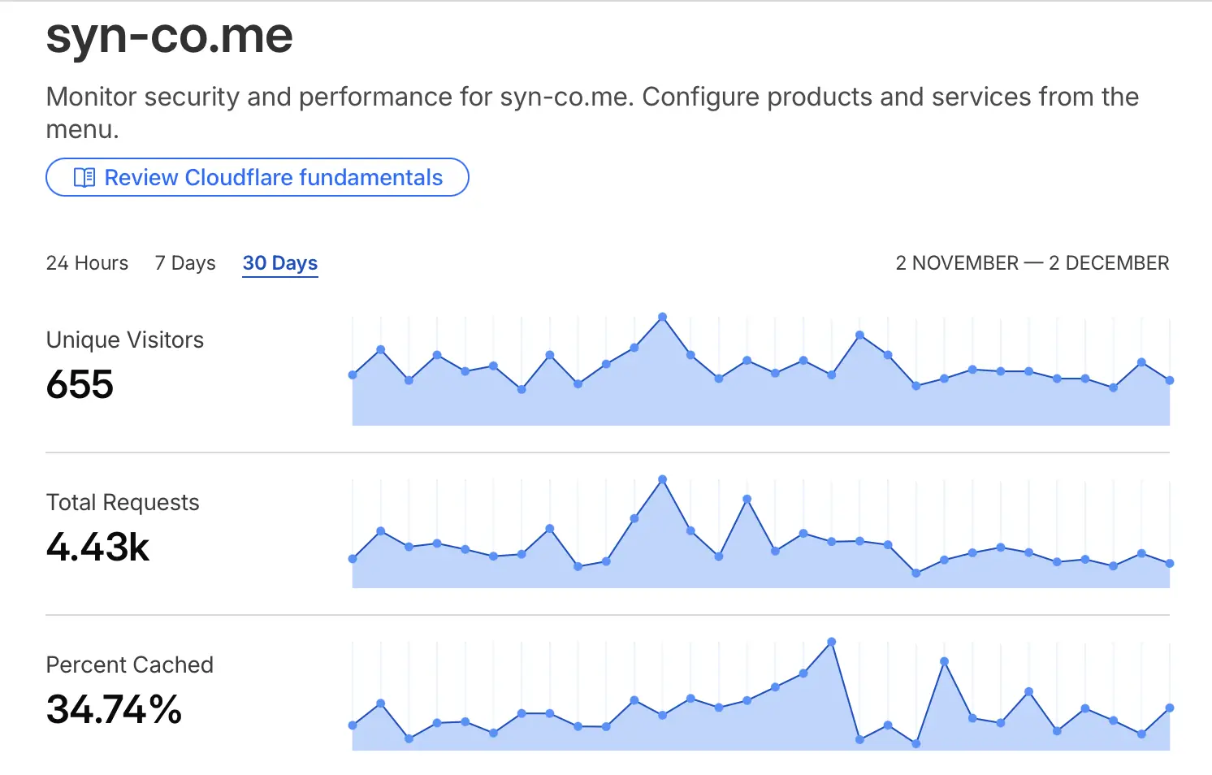The width and height of the screenshot is (1212, 775).
Task: Click the 2 November — 2 December date range
Action: [1032, 263]
